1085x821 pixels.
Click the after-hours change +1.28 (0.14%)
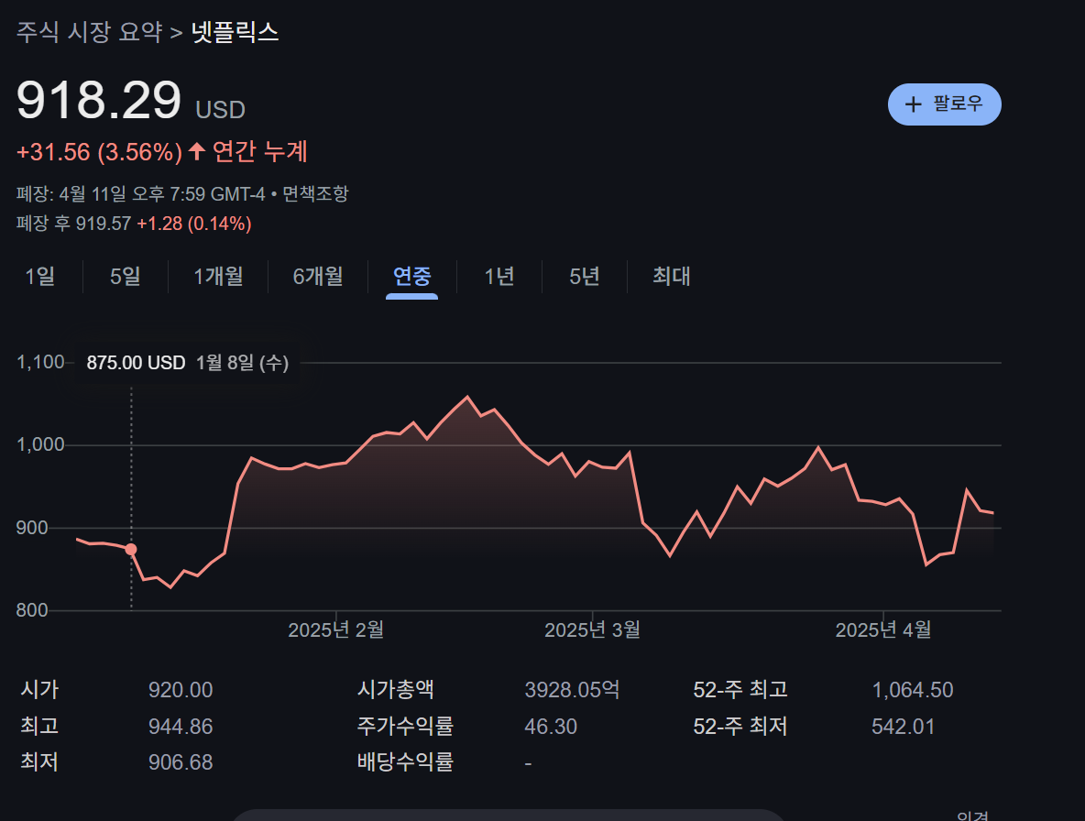tap(194, 224)
